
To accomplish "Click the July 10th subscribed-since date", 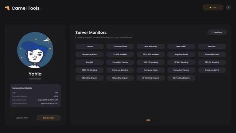I will [49, 103].
